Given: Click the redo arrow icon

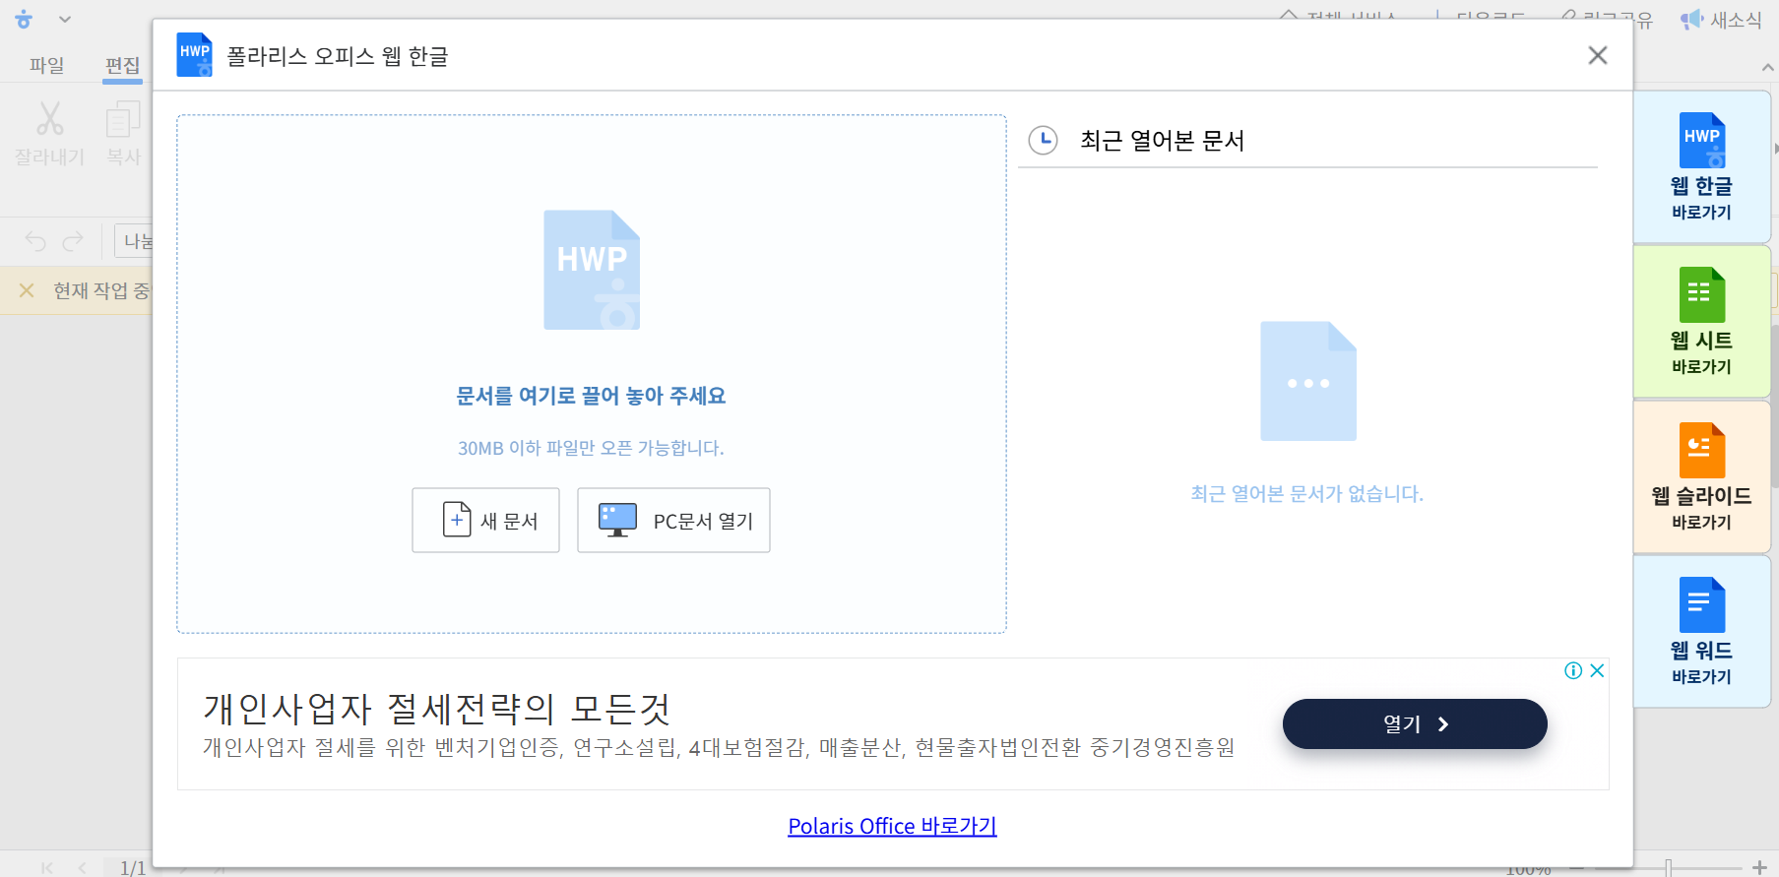Looking at the screenshot, I should [73, 240].
